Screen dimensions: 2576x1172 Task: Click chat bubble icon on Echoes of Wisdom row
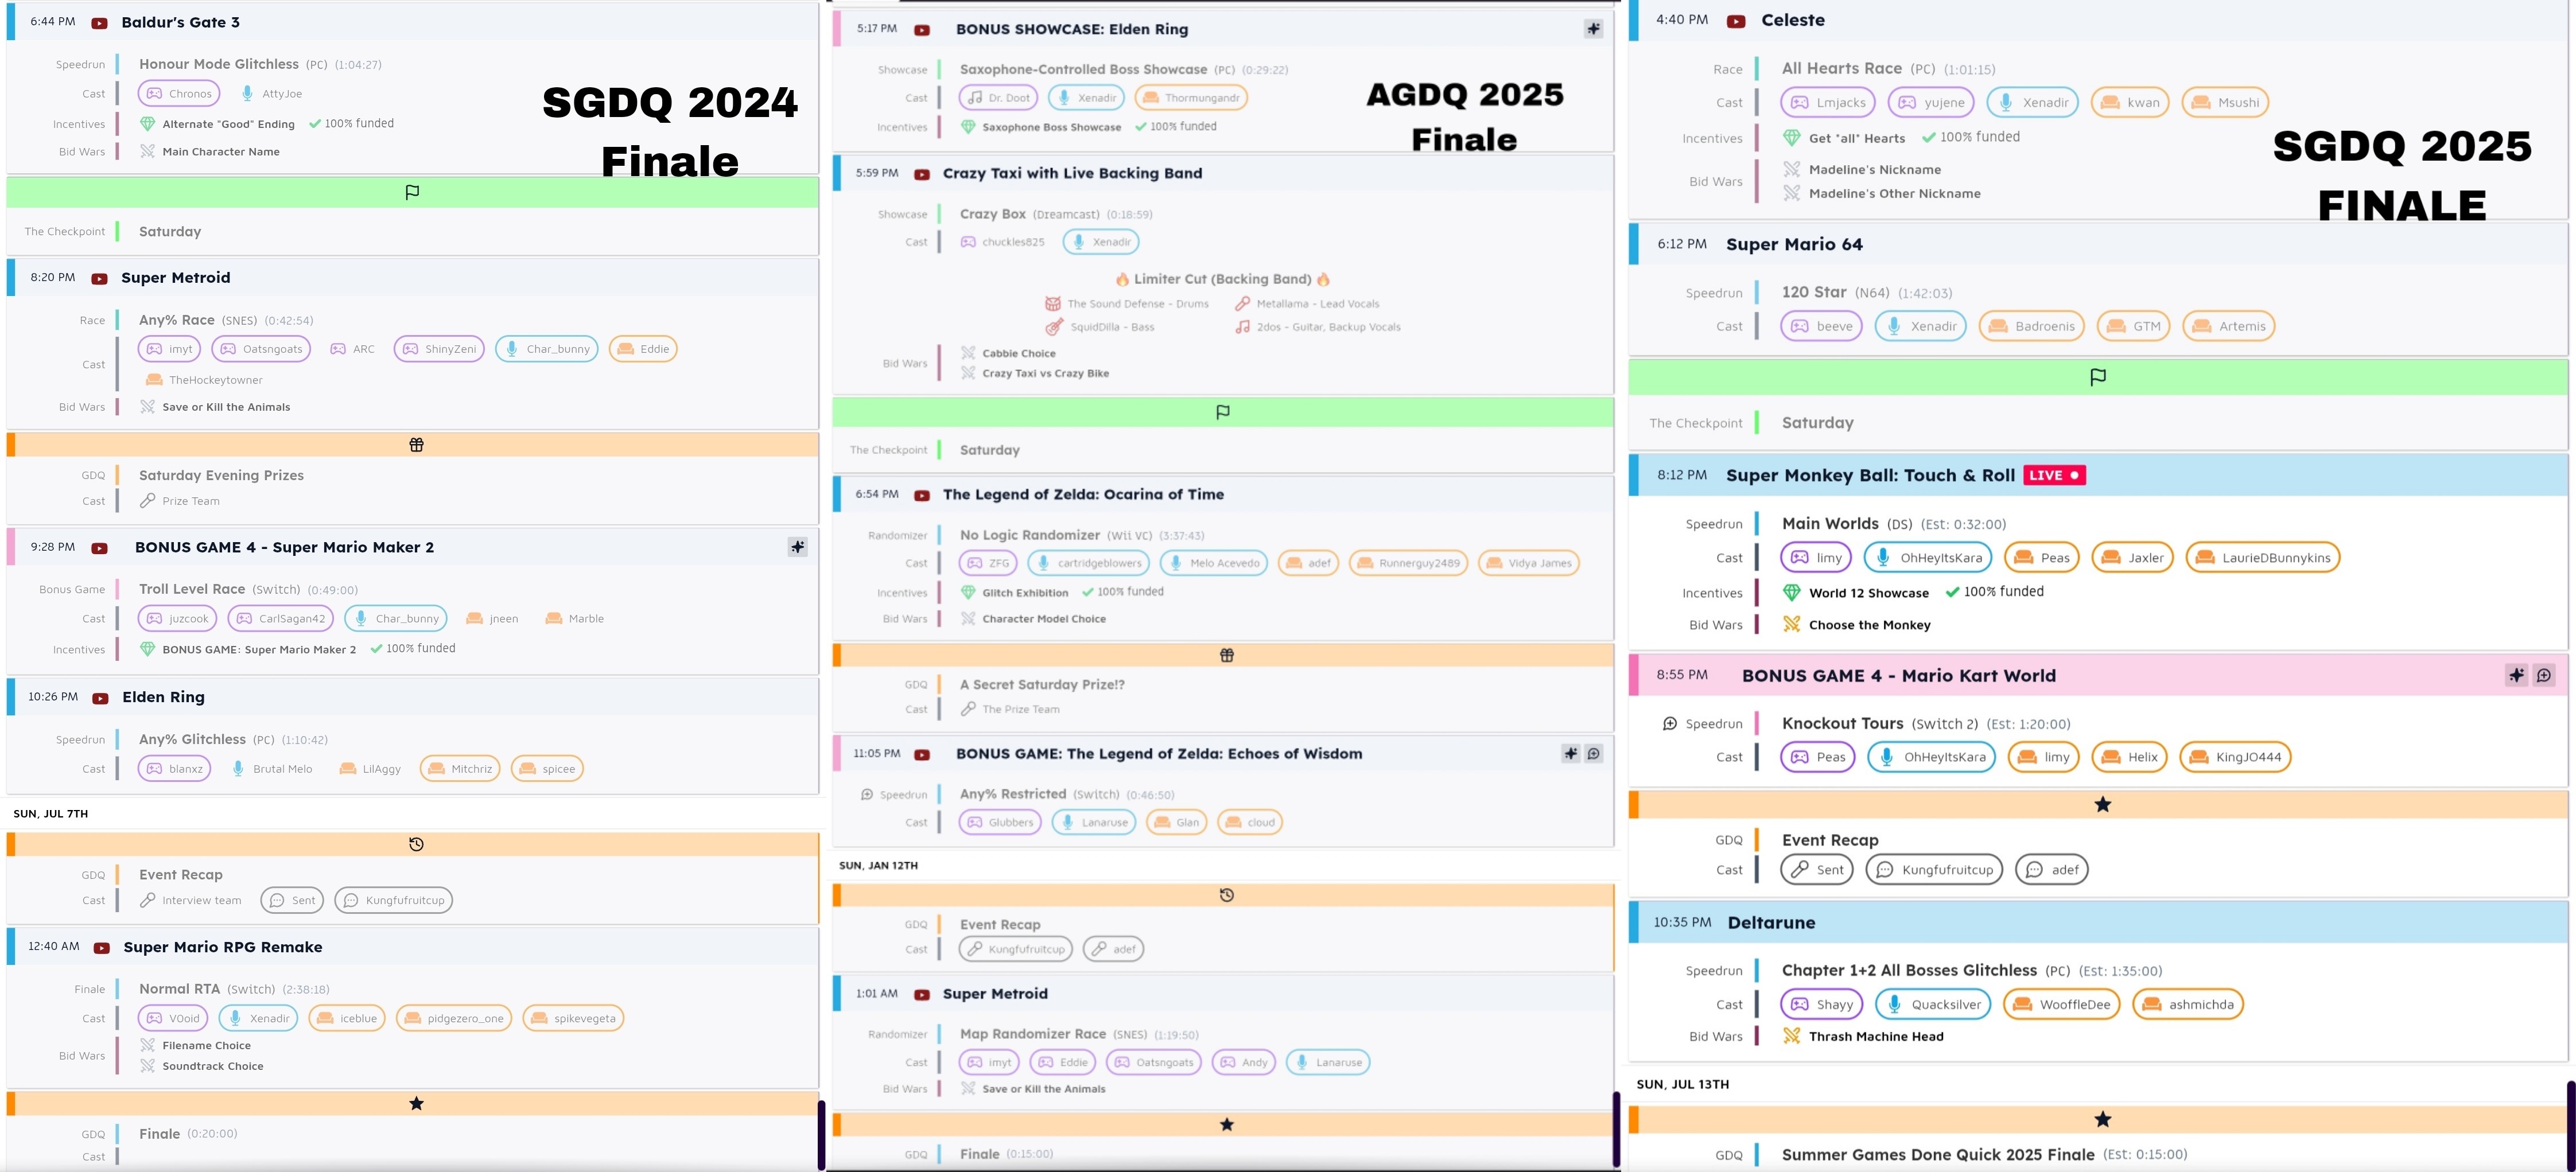pos(1594,754)
